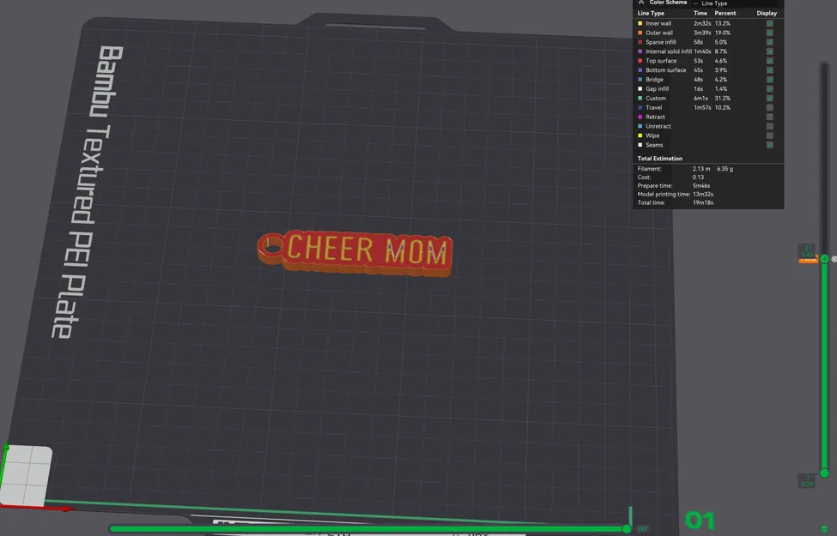Click the Internal solid infill purple swatch

coord(640,51)
